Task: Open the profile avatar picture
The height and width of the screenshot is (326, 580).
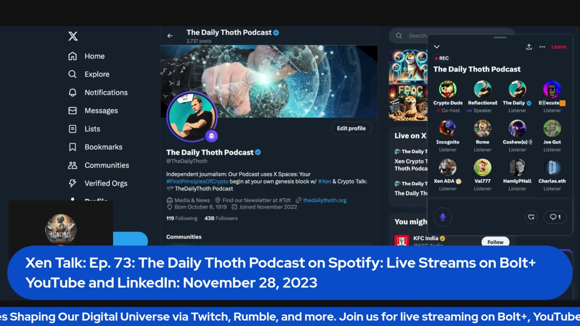Action: pyautogui.click(x=191, y=116)
